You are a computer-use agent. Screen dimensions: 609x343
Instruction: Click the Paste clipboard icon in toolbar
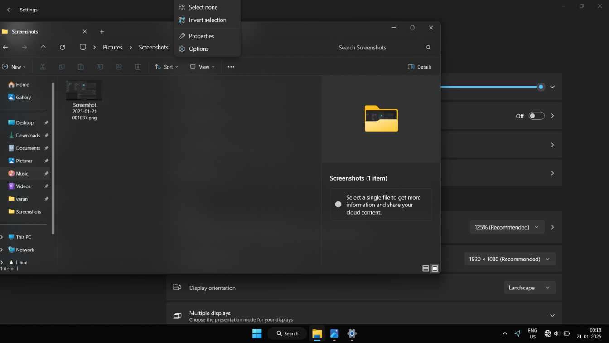click(81, 67)
